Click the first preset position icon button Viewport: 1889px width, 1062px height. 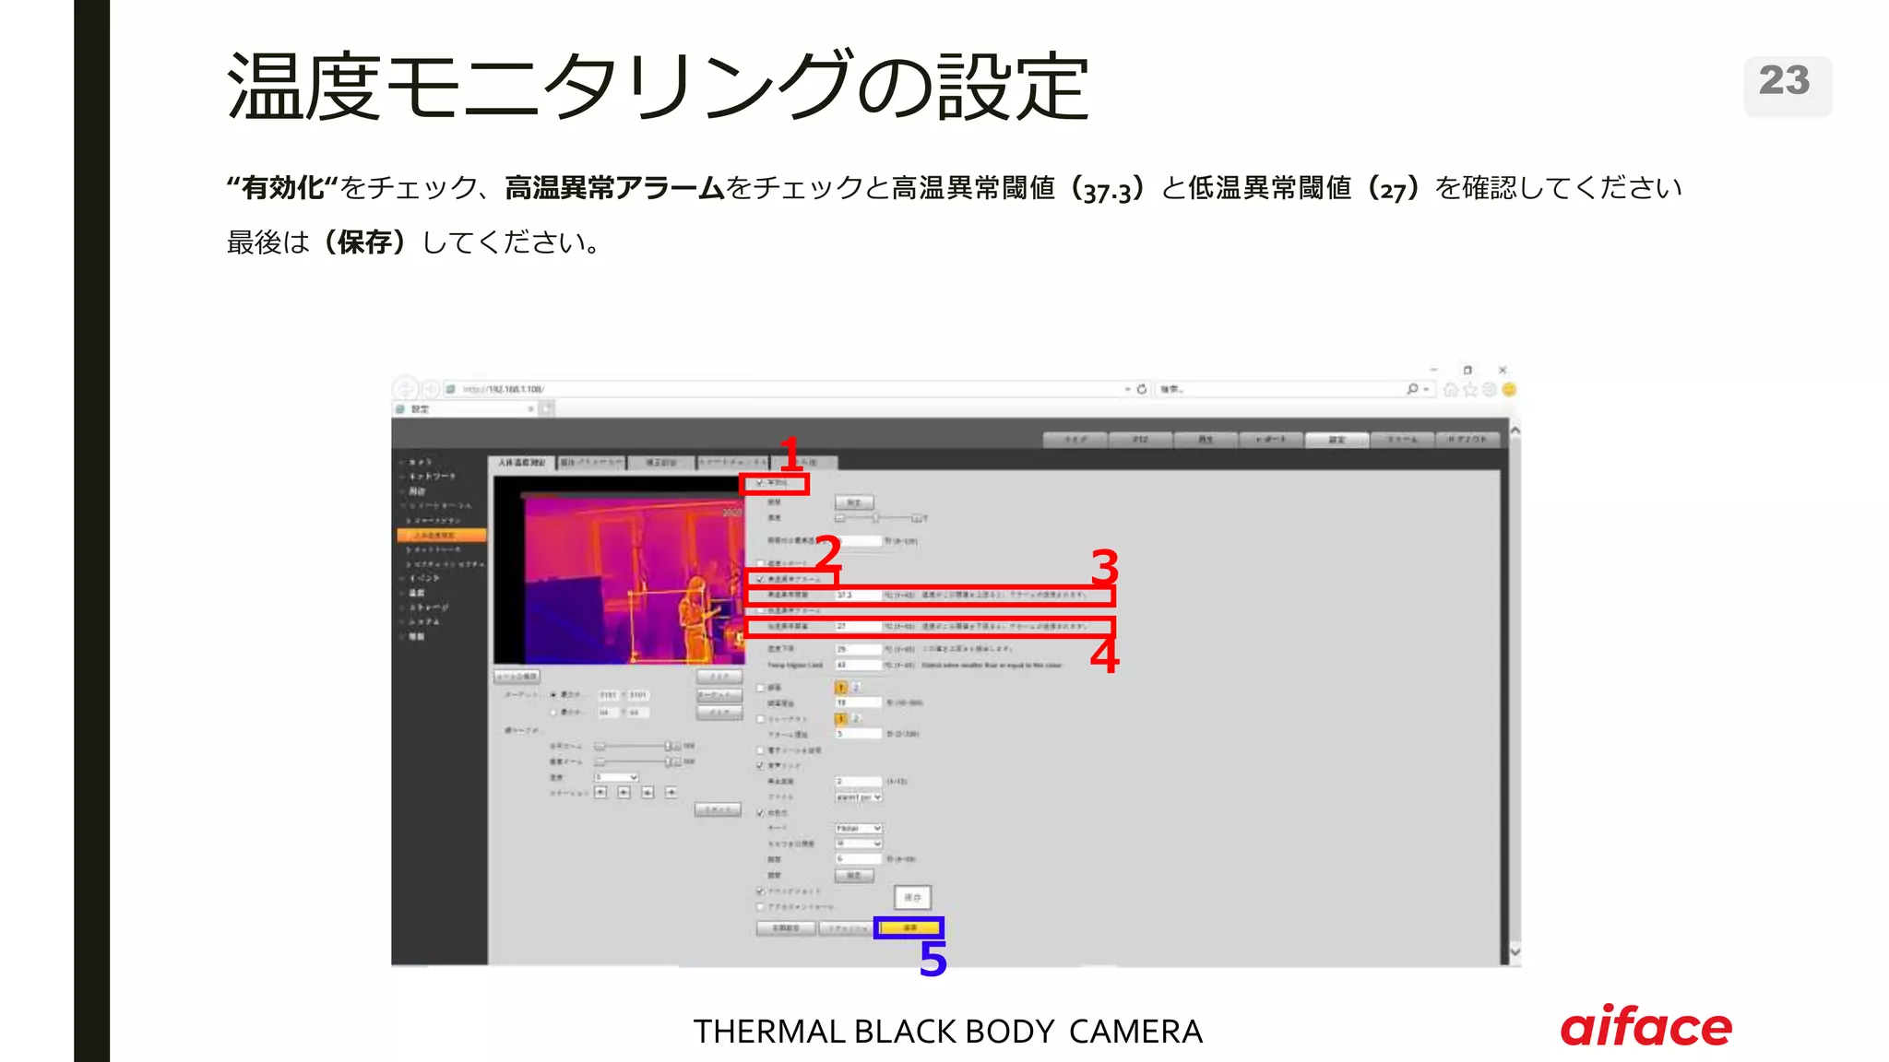click(600, 792)
